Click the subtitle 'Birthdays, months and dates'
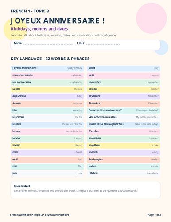Image resolution: width=171 pixels, height=222 pixels. pos(39,29)
